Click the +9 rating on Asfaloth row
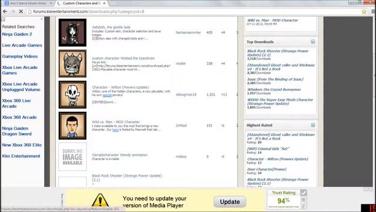 click(x=223, y=32)
